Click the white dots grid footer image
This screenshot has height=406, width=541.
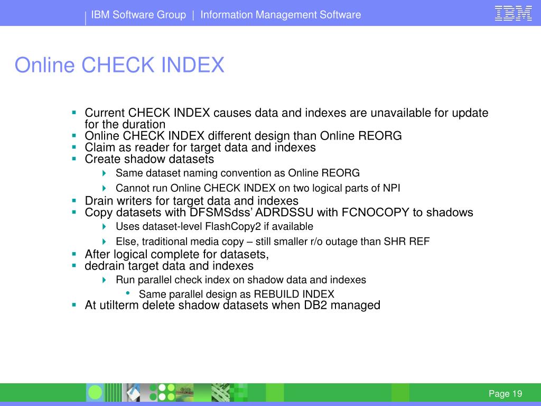pos(162,393)
